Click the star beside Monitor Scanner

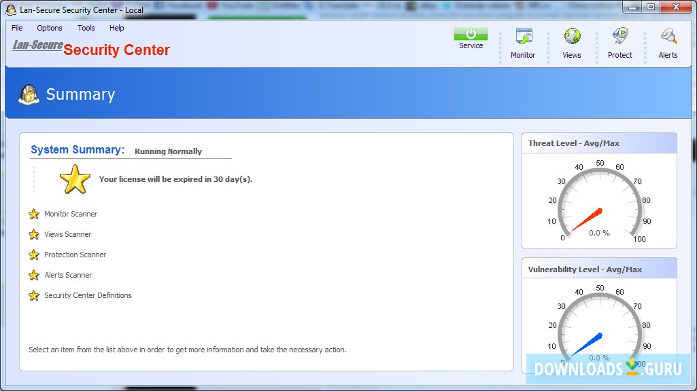point(34,215)
